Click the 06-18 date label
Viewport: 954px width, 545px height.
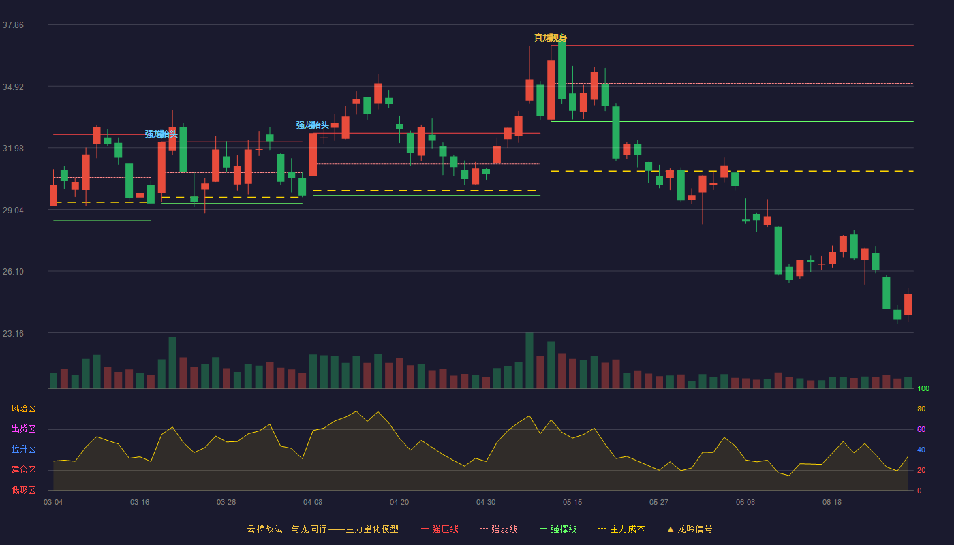point(832,502)
